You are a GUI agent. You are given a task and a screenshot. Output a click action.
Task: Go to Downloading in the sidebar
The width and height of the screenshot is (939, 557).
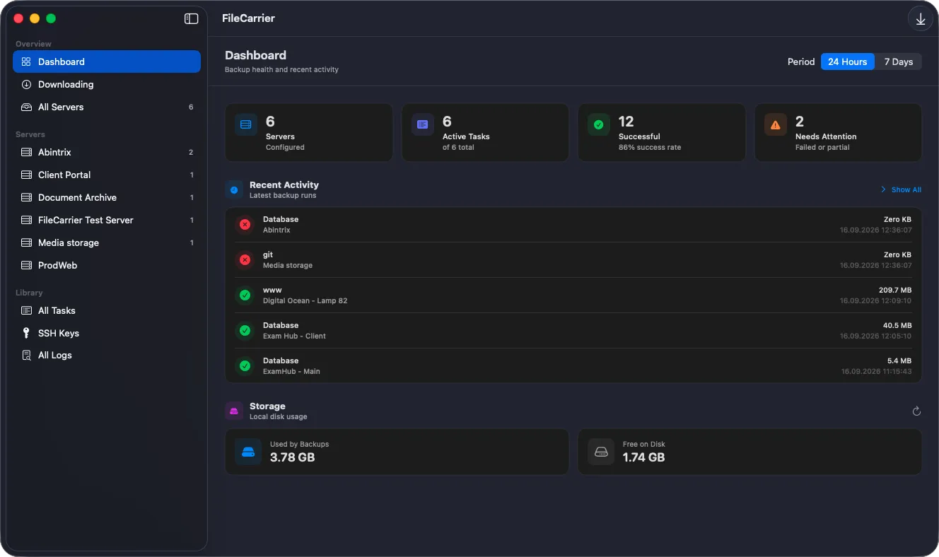[x=107, y=84]
